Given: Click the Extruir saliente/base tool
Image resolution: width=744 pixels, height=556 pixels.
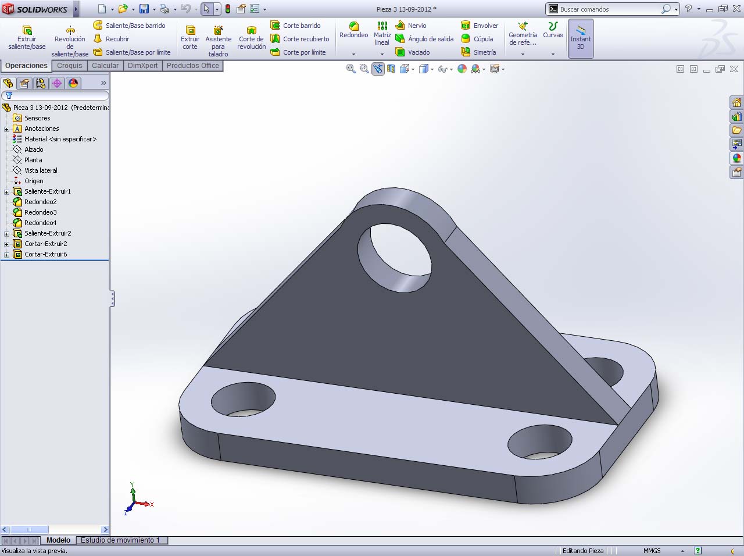Looking at the screenshot, I should (27, 38).
